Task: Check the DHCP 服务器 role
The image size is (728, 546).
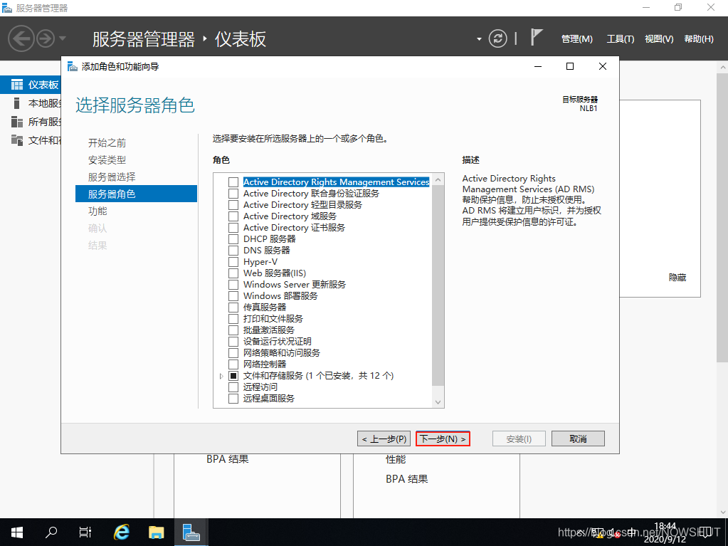Action: point(233,239)
